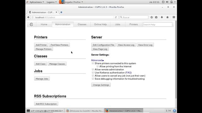Enable Save debugging information for troubleshooting
This screenshot has width=202, height=113.
[x=93, y=79]
